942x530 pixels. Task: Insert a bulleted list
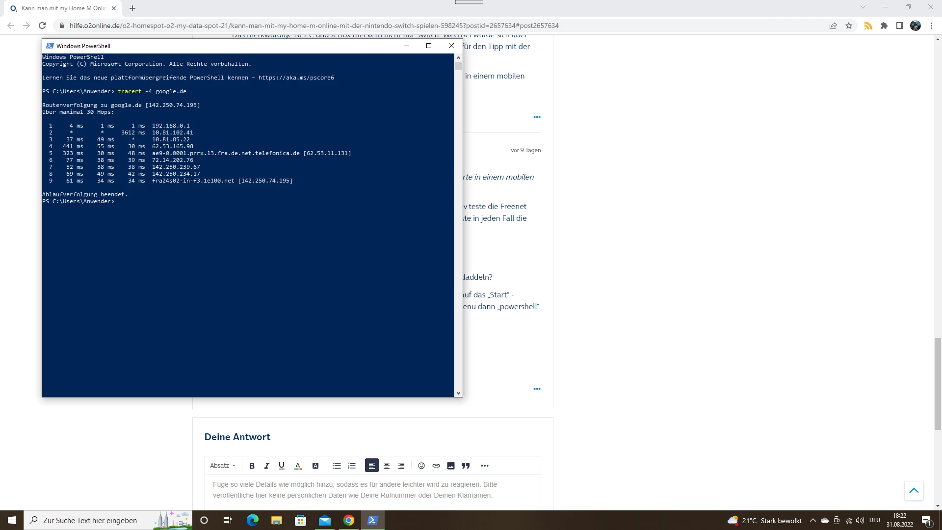coord(337,466)
